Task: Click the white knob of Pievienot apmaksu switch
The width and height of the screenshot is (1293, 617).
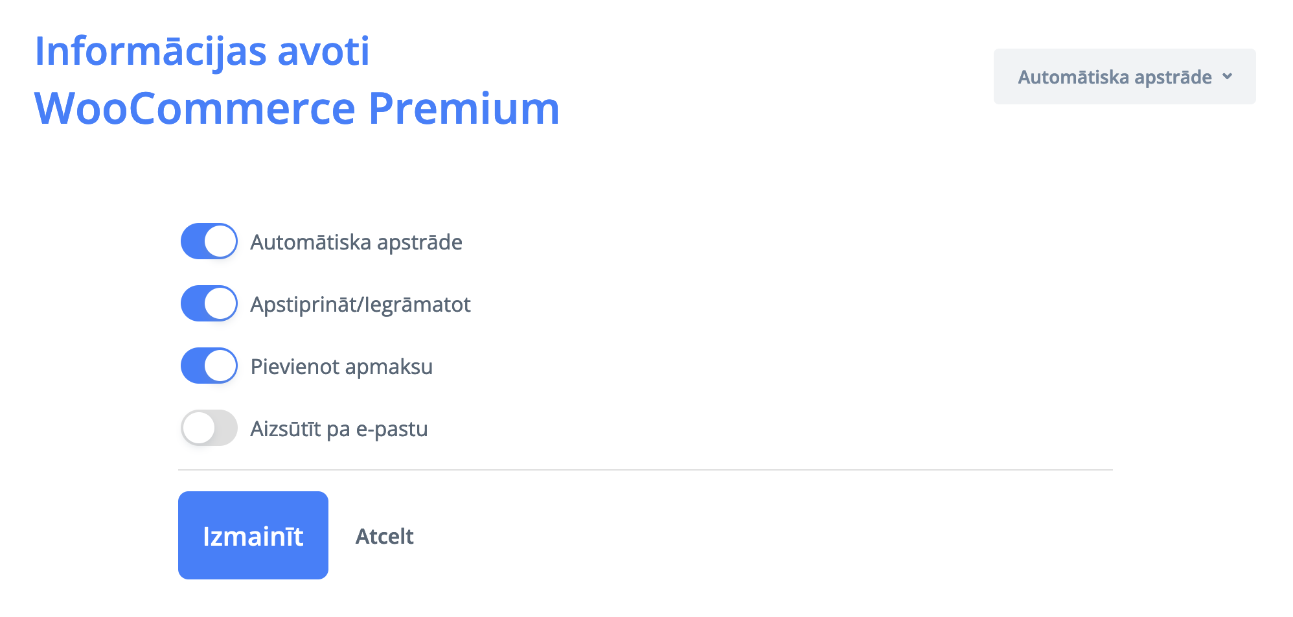Action: (x=220, y=366)
